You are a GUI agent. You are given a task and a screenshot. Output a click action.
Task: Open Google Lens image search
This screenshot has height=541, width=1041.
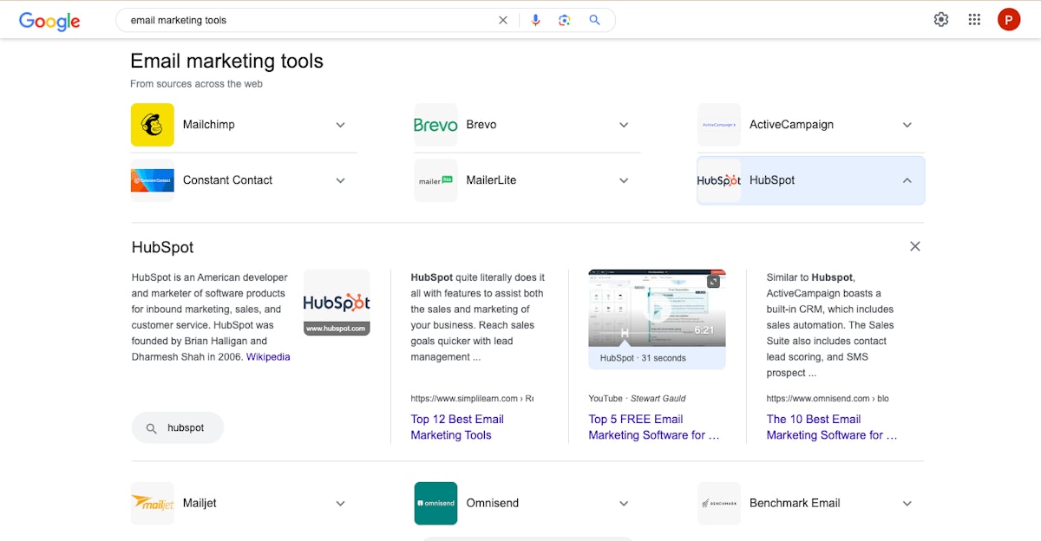coord(565,20)
